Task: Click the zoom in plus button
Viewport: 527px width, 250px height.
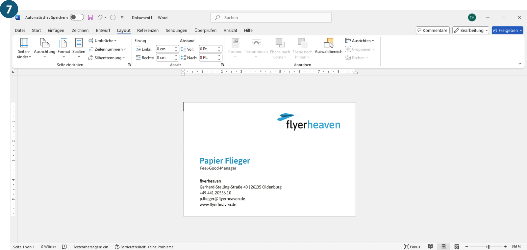Action: click(x=505, y=247)
